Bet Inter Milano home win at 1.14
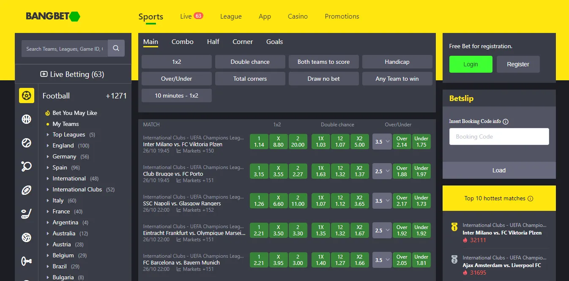The width and height of the screenshot is (569, 281). (x=259, y=142)
